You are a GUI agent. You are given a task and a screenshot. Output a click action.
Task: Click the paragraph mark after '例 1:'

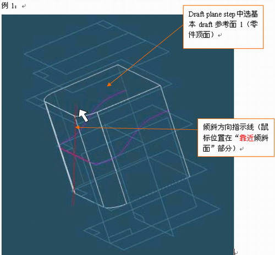[24, 6]
